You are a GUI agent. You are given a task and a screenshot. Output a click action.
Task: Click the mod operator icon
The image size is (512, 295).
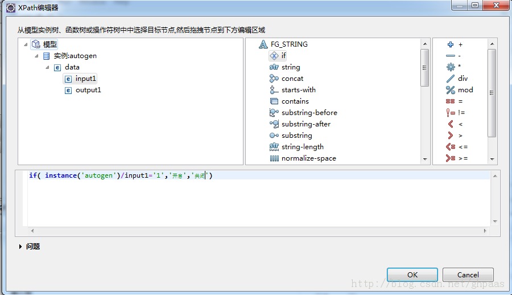(x=451, y=90)
